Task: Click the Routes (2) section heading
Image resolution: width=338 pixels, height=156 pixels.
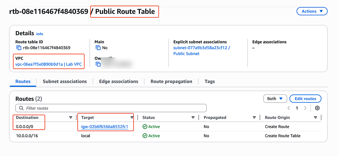Action: [29, 99]
